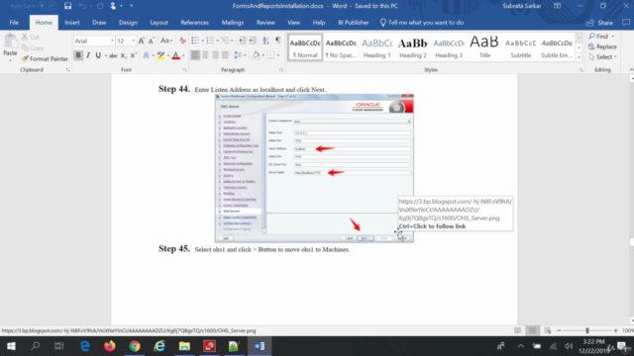This screenshot has height=356, width=634.
Task: Set paragraph alignment to Align Left
Action: click(195, 55)
